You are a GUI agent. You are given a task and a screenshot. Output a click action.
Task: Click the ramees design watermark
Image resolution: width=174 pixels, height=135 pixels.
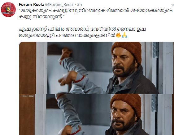[28, 96]
